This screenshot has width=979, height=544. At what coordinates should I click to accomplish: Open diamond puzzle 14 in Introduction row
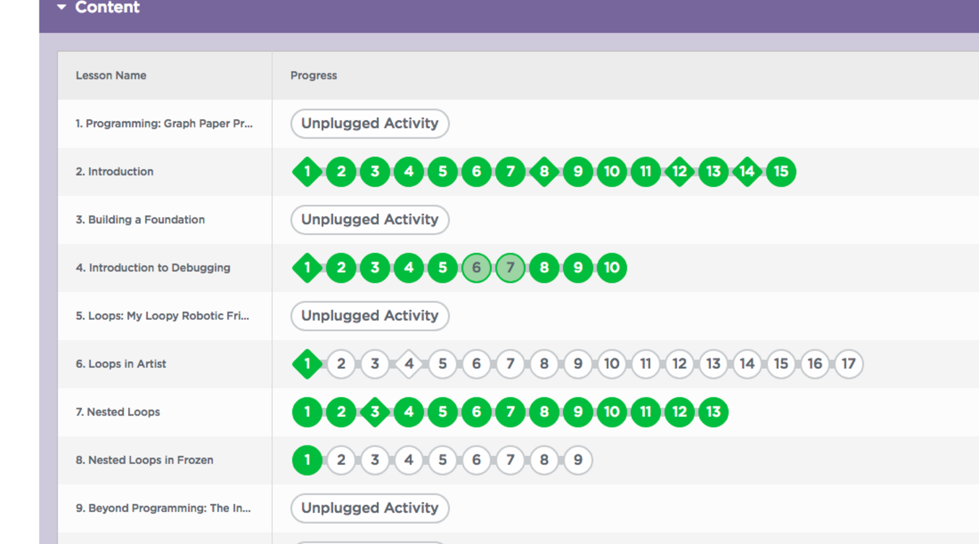[x=747, y=171]
